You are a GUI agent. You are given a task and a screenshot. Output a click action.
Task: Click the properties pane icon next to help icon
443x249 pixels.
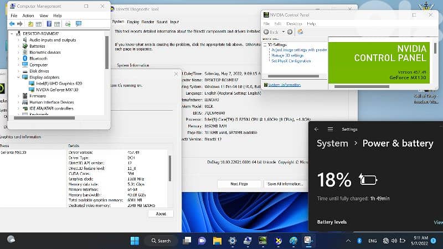(57, 24)
